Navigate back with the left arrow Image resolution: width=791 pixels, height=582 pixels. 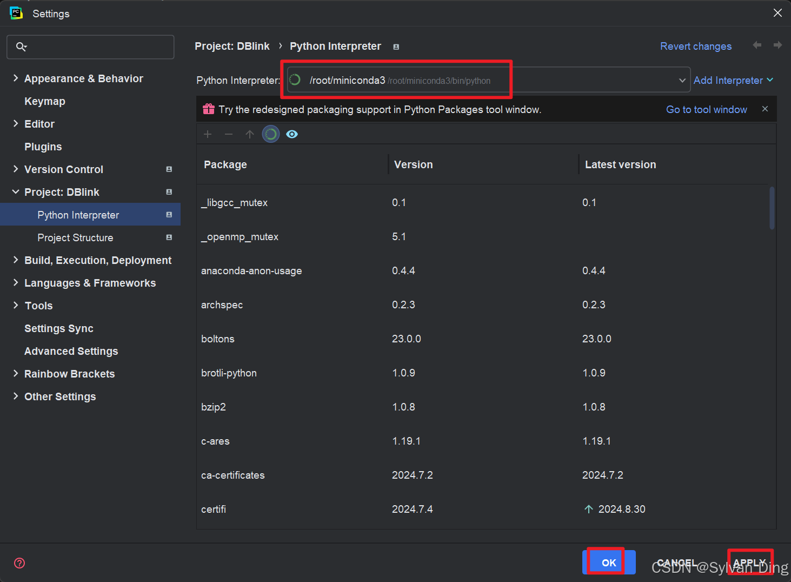click(757, 45)
